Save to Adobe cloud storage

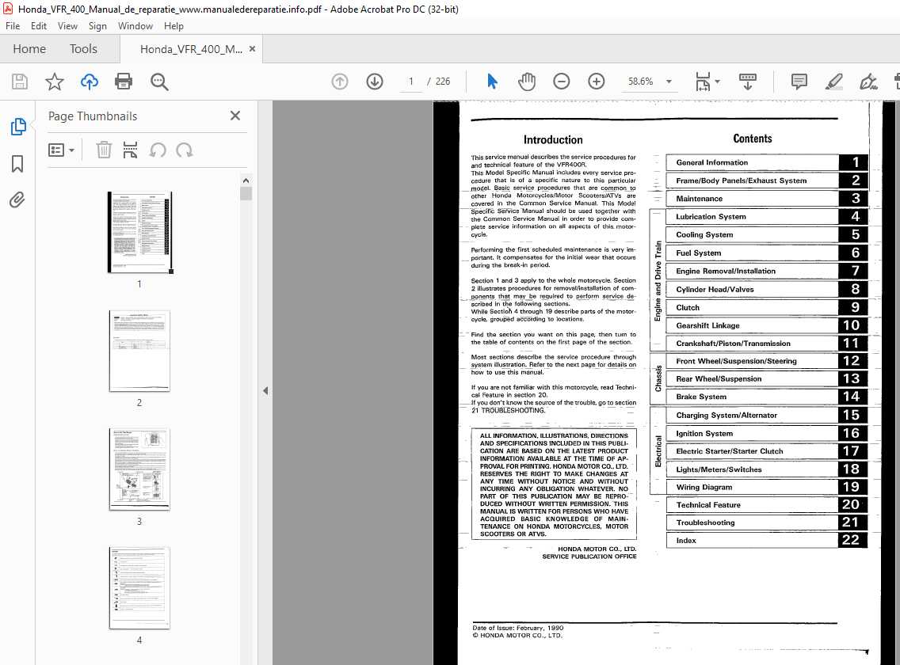point(89,82)
